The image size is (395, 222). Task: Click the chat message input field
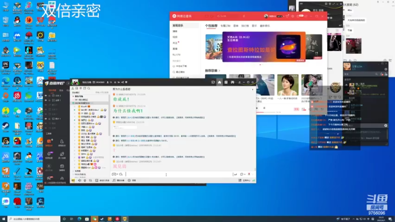click(178, 174)
